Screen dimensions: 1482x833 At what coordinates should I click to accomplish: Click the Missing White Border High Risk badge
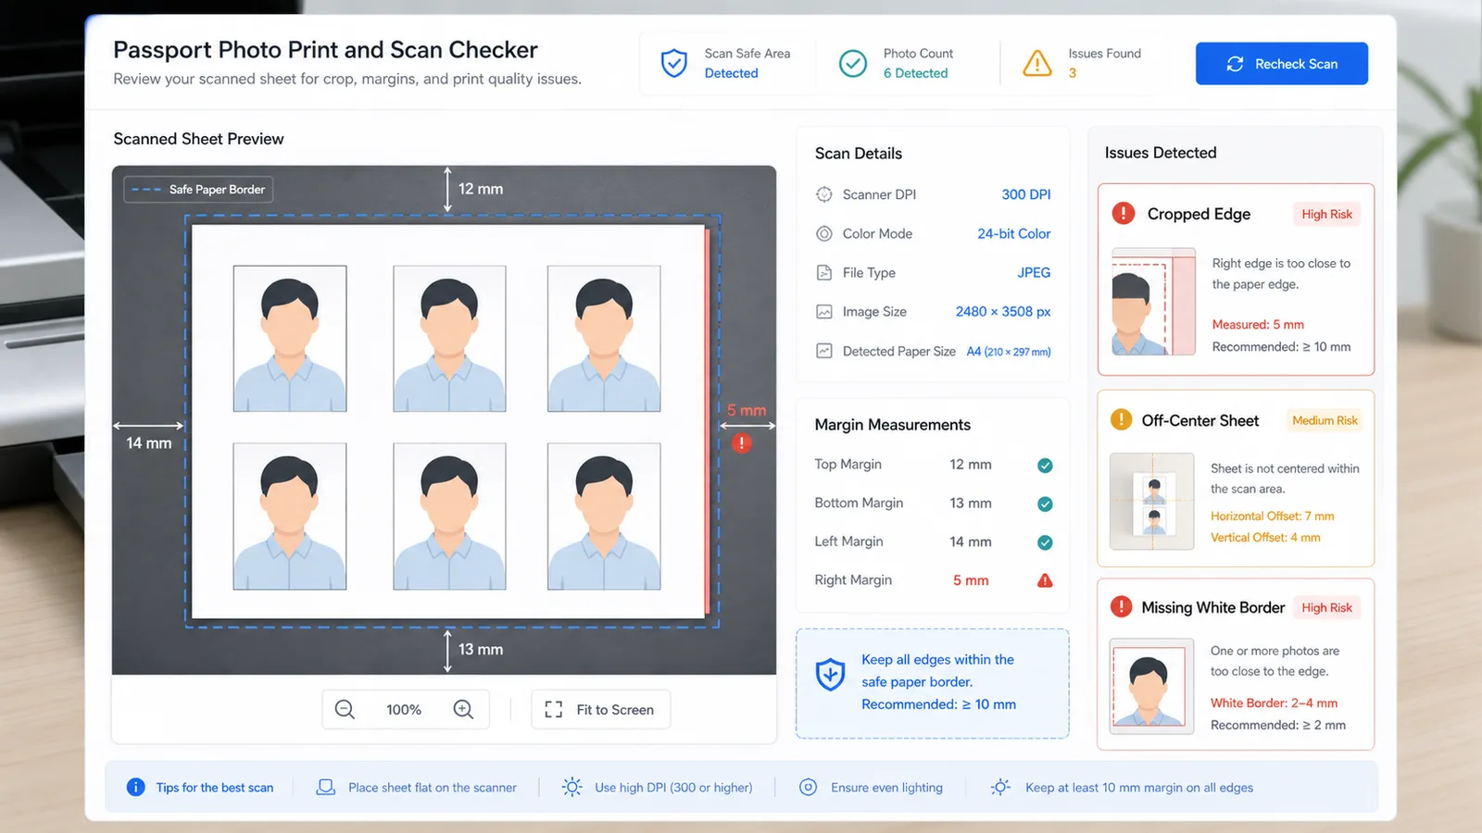1326,607
